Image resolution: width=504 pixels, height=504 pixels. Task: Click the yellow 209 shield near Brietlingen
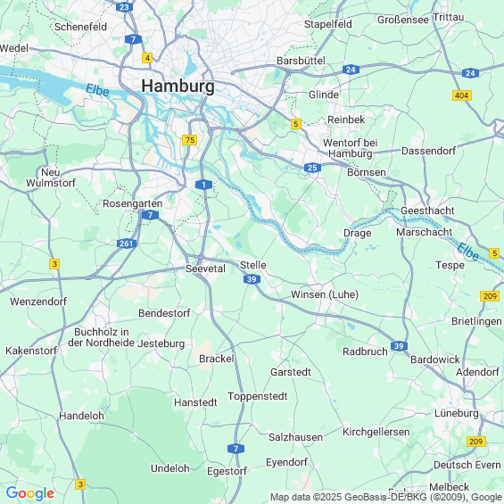490,296
